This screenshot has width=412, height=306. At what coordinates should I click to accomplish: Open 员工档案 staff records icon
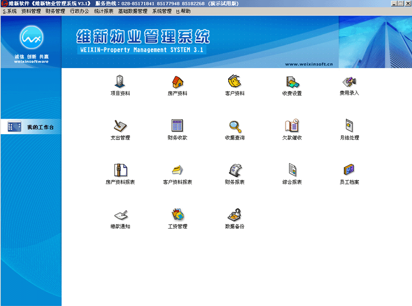[x=349, y=170]
